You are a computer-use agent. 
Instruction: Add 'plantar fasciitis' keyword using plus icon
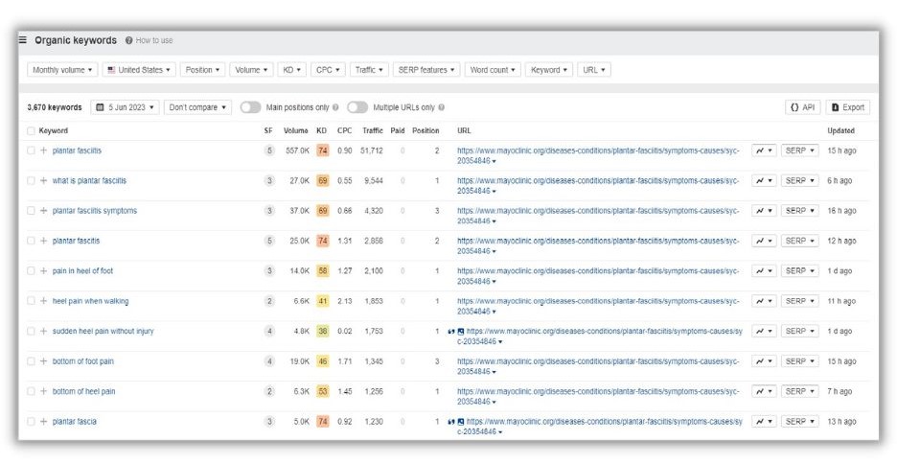tap(43, 151)
